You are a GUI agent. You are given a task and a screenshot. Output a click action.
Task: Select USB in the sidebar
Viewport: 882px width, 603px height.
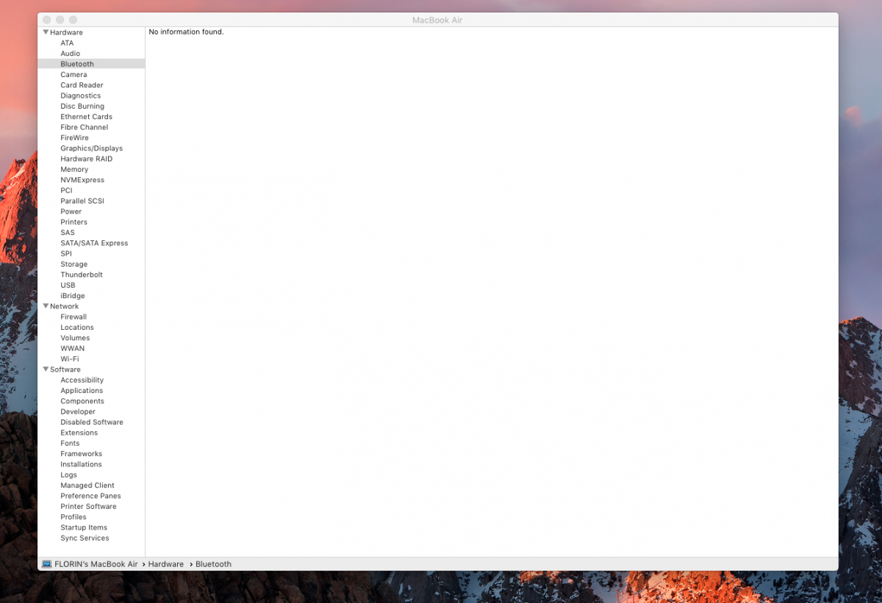tap(68, 286)
